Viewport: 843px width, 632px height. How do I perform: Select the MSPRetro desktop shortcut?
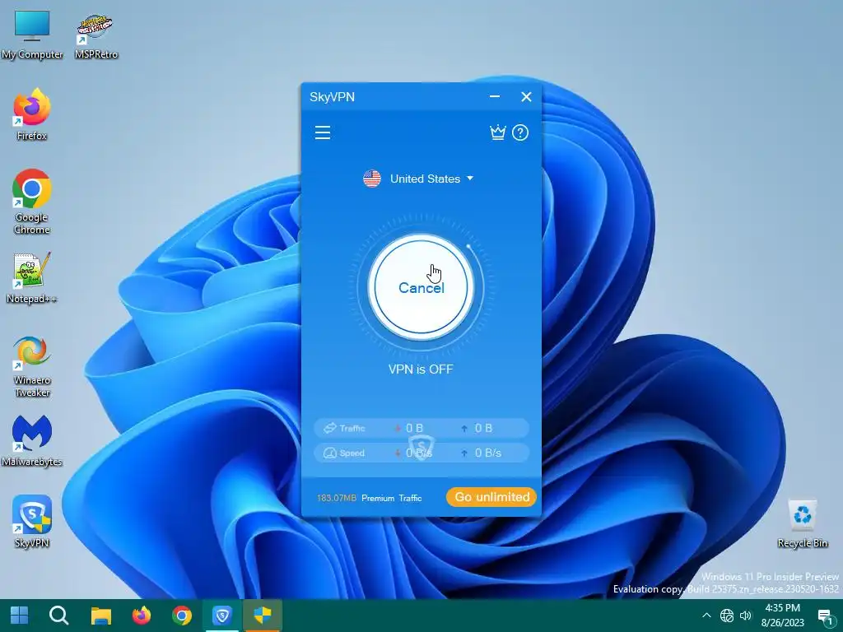tap(95, 35)
